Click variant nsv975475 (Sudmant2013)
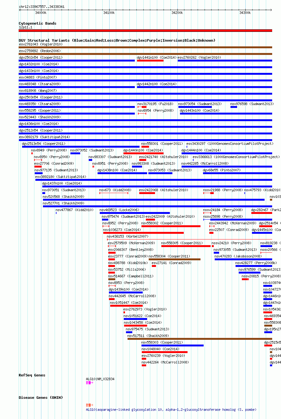This screenshot has height=419, width=281. click(147, 329)
